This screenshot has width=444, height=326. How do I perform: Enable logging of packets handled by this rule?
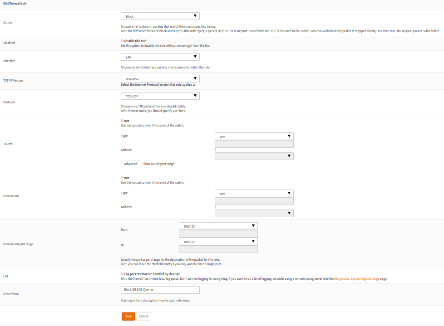pyautogui.click(x=122, y=273)
